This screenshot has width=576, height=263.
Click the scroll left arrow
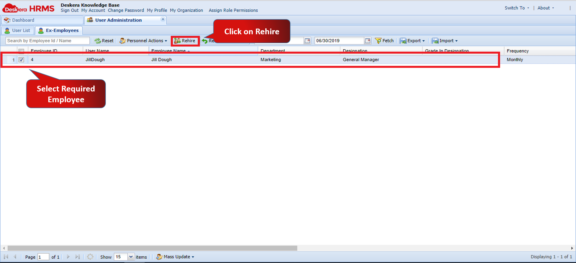(4, 248)
